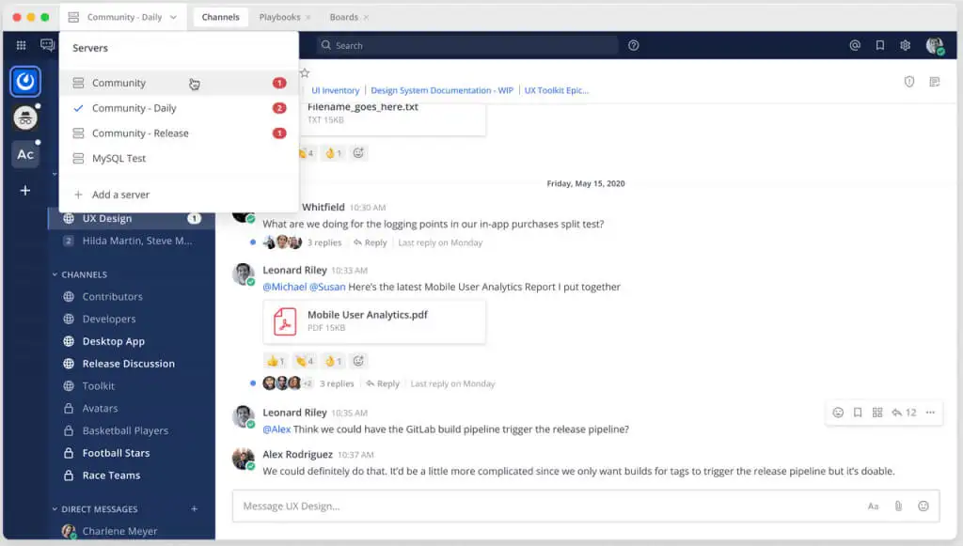
Task: Collapse the DIRECT MESSAGES category
Action: coord(55,509)
